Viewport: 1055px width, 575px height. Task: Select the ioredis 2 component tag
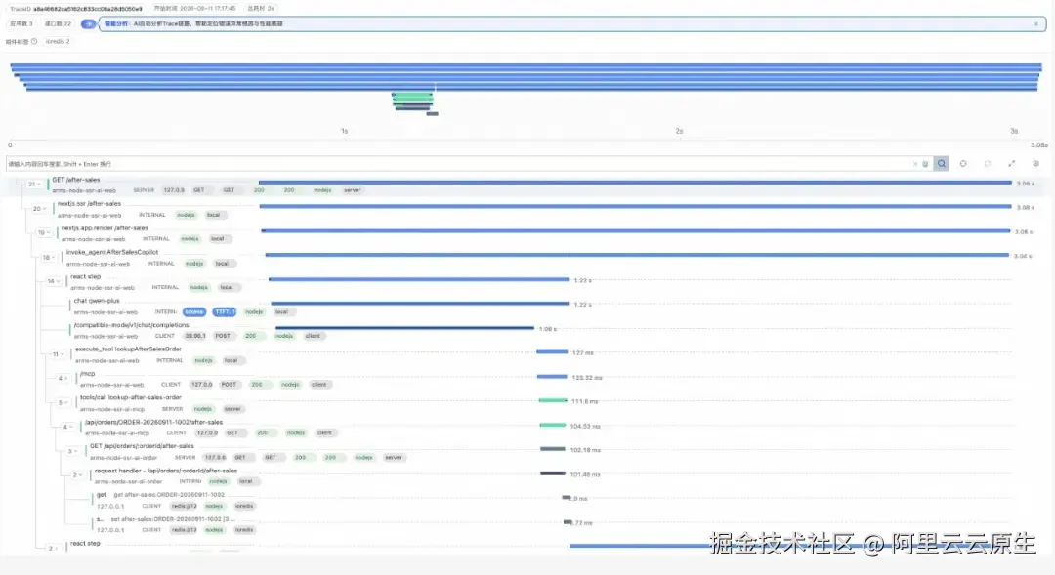click(x=58, y=42)
